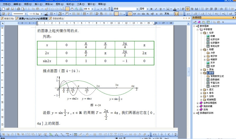Click the vertical scrollbar up arrow

188,24
